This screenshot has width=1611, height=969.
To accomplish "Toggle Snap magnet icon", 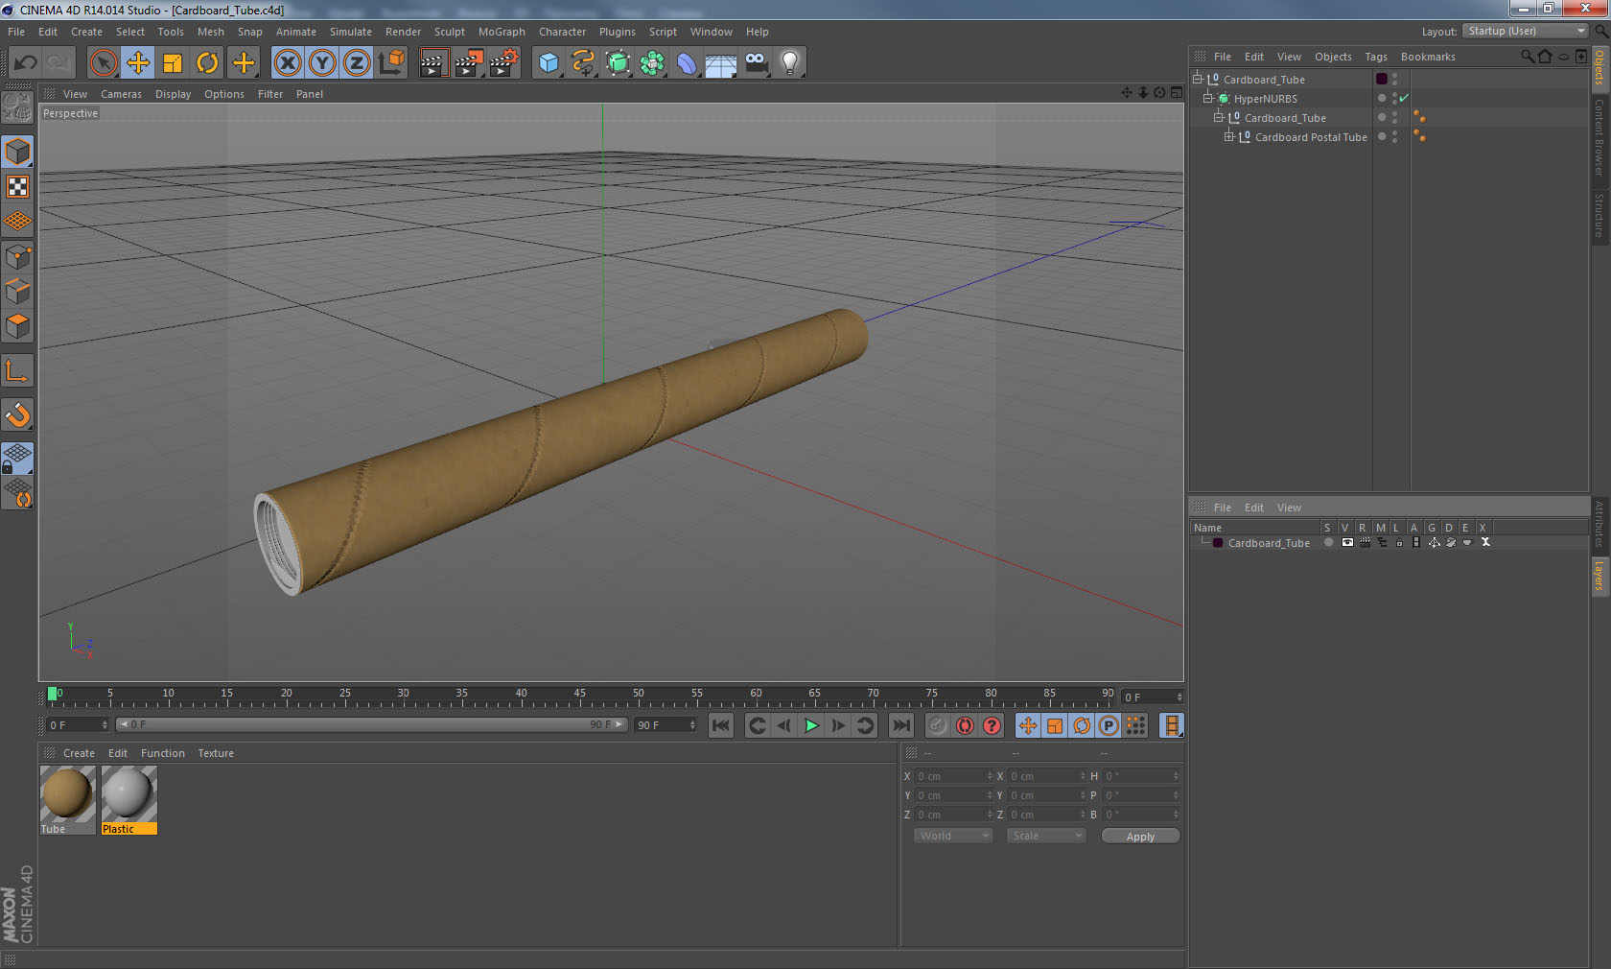I will pos(18,414).
